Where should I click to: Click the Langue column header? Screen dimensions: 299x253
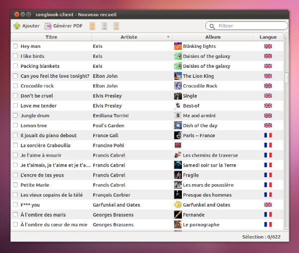[268, 37]
